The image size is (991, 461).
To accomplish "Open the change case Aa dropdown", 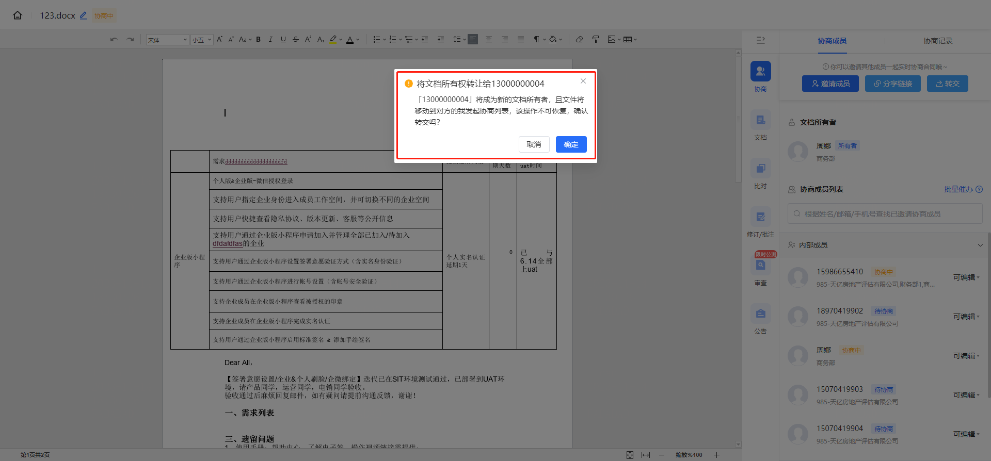I will pos(245,39).
